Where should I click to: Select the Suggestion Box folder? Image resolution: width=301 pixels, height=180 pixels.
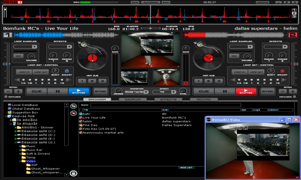(x=25, y=112)
